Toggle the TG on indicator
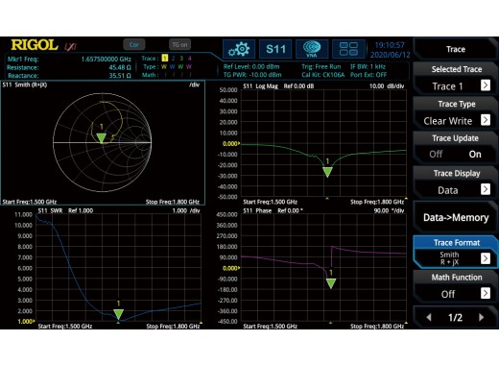 [x=179, y=45]
